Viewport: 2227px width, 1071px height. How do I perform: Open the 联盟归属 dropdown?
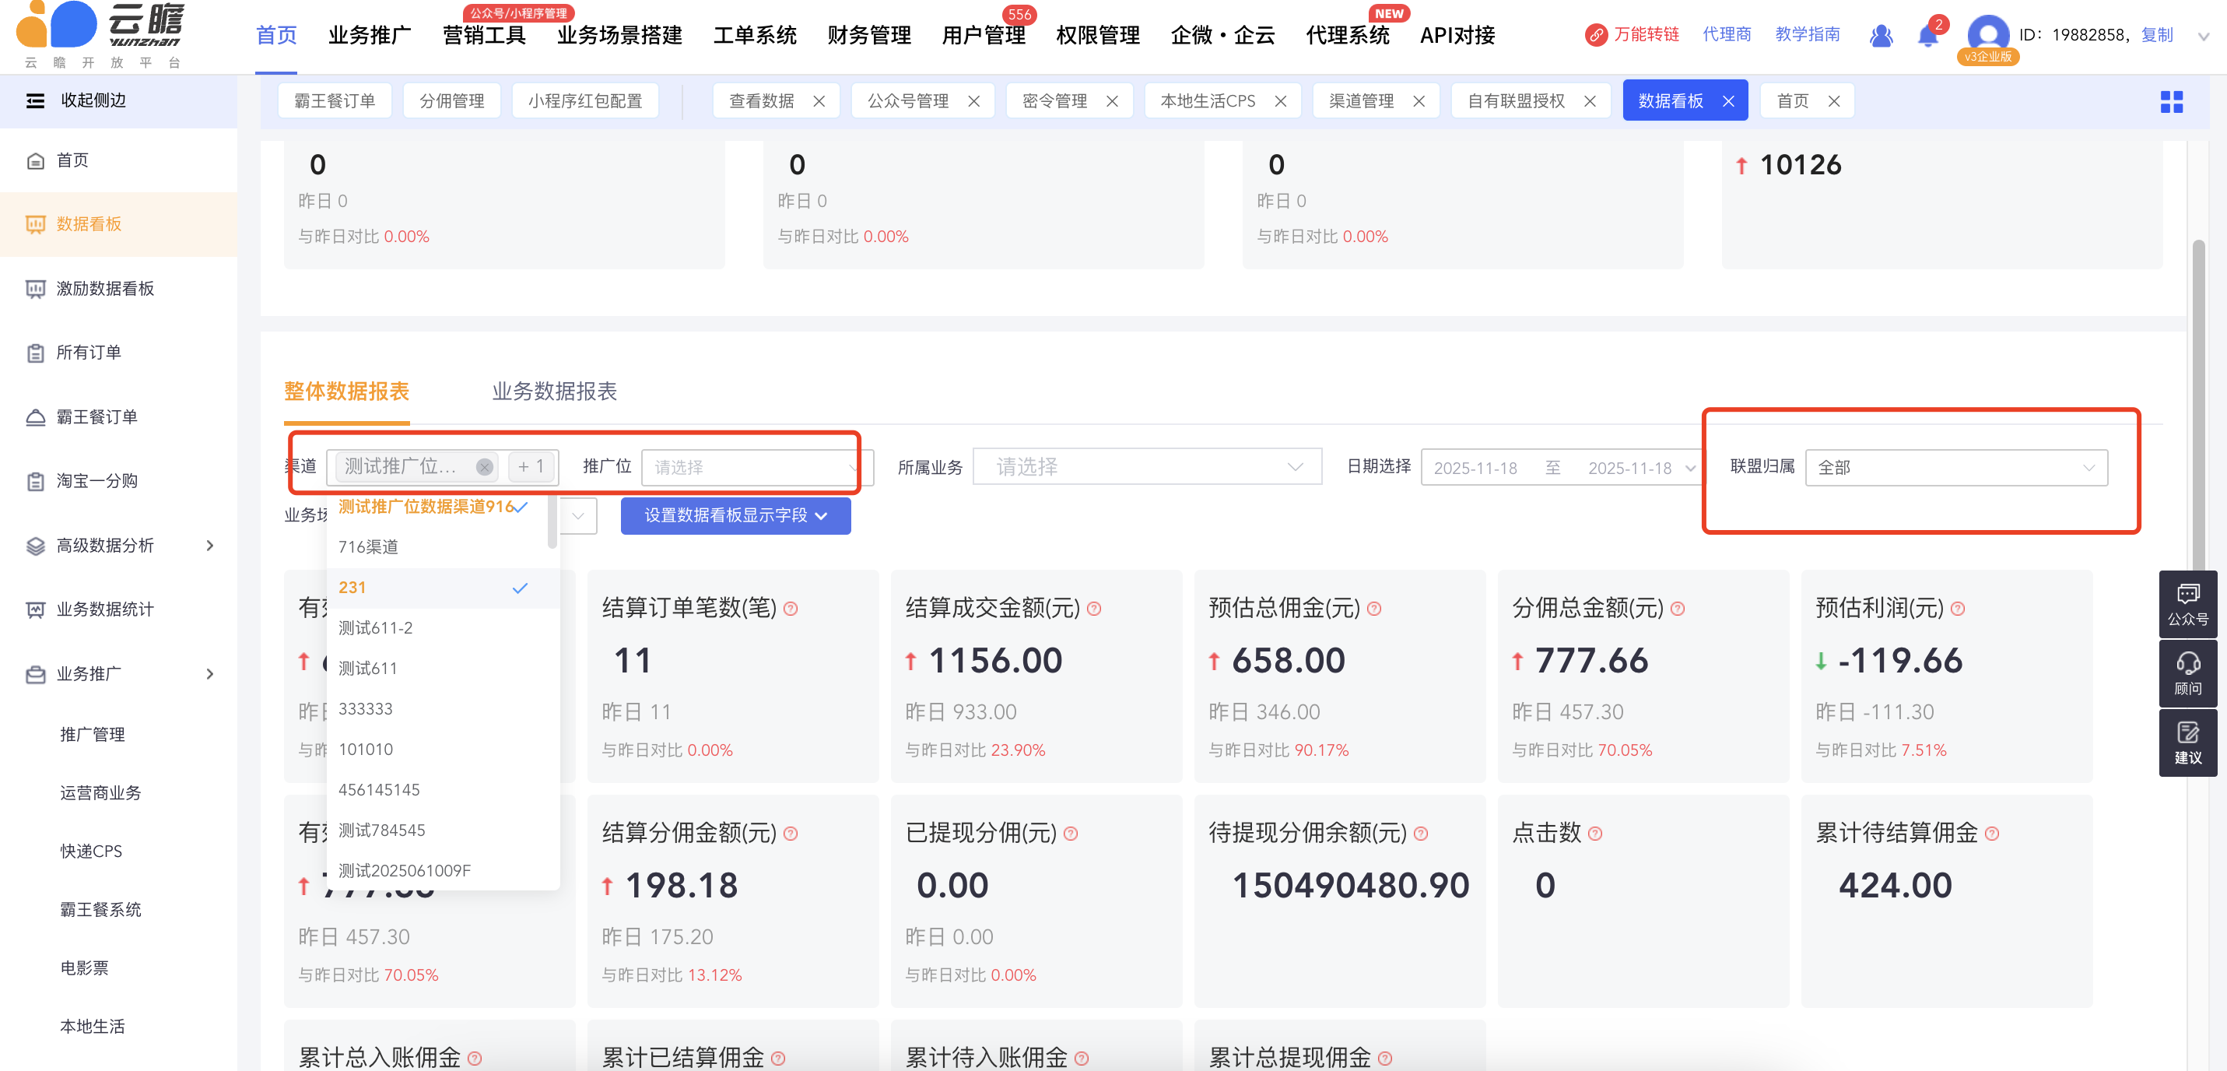(x=1955, y=467)
